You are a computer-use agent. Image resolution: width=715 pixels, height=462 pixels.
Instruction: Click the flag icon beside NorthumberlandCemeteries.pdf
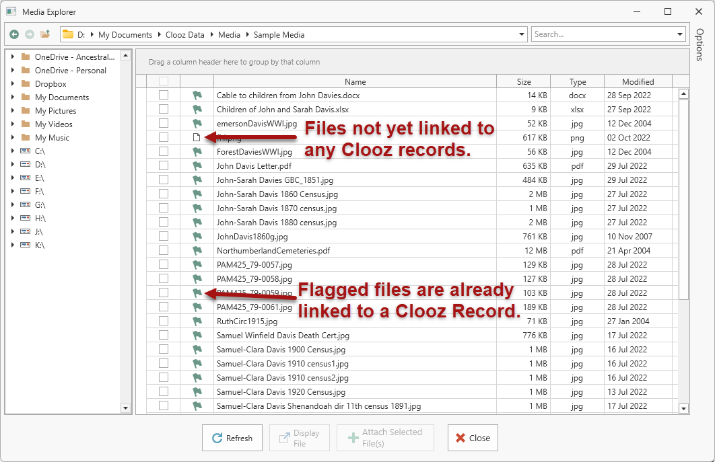pyautogui.click(x=197, y=251)
